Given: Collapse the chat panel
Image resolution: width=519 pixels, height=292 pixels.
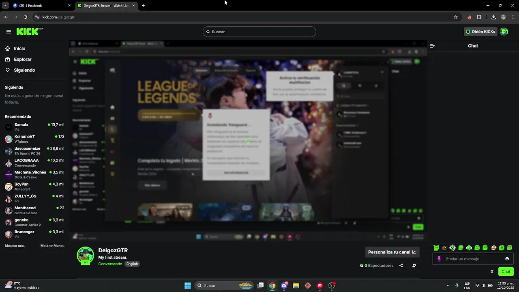Looking at the screenshot, I should point(432,46).
